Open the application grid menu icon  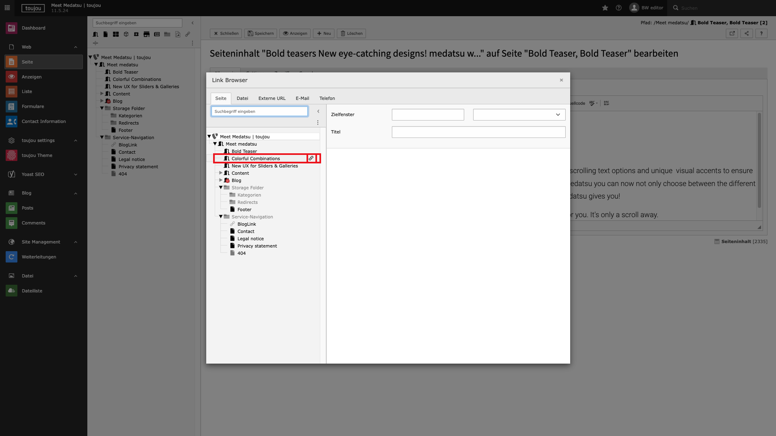tap(7, 8)
